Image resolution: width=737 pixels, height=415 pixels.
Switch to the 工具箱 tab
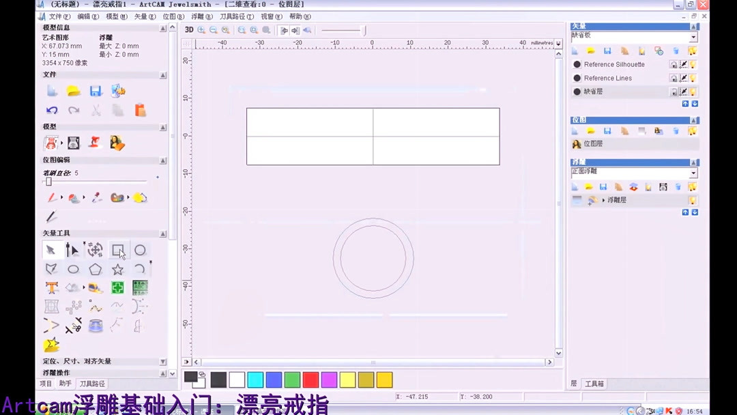pos(594,384)
